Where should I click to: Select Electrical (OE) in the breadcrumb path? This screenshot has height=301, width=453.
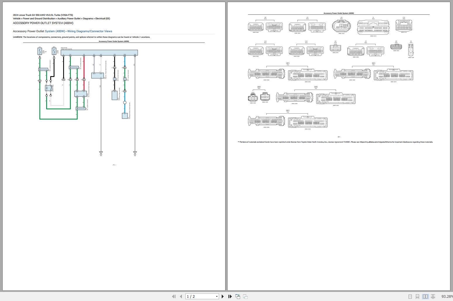(x=102, y=18)
